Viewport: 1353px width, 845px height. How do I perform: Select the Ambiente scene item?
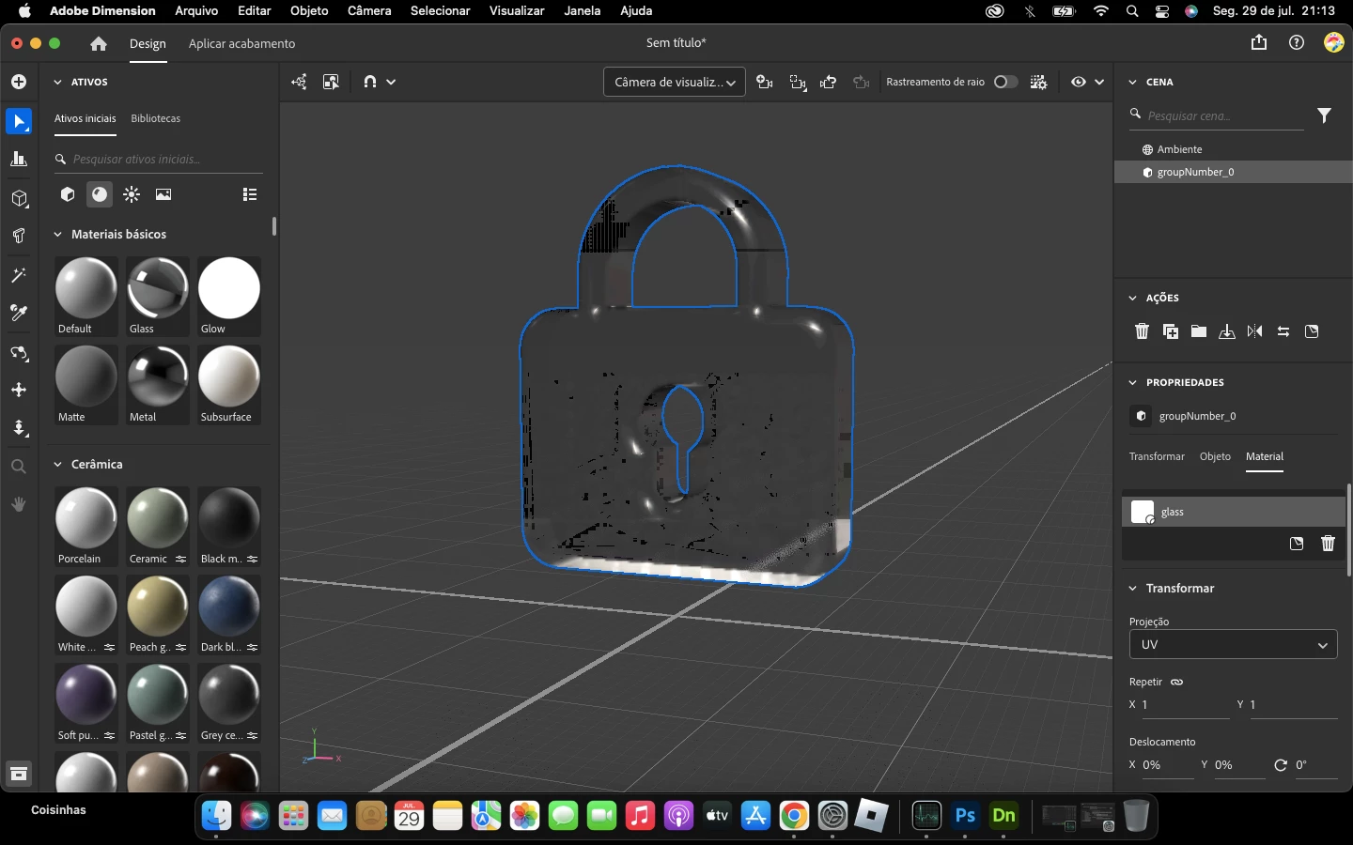[x=1233, y=149]
